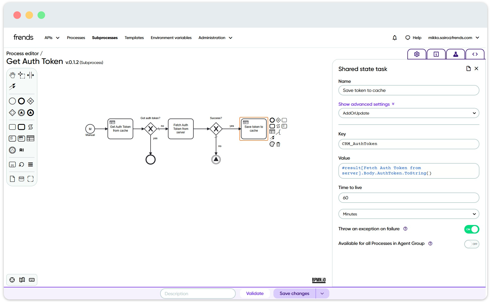This screenshot has height=302, width=491.
Task: Click the Validate button
Action: (255, 293)
